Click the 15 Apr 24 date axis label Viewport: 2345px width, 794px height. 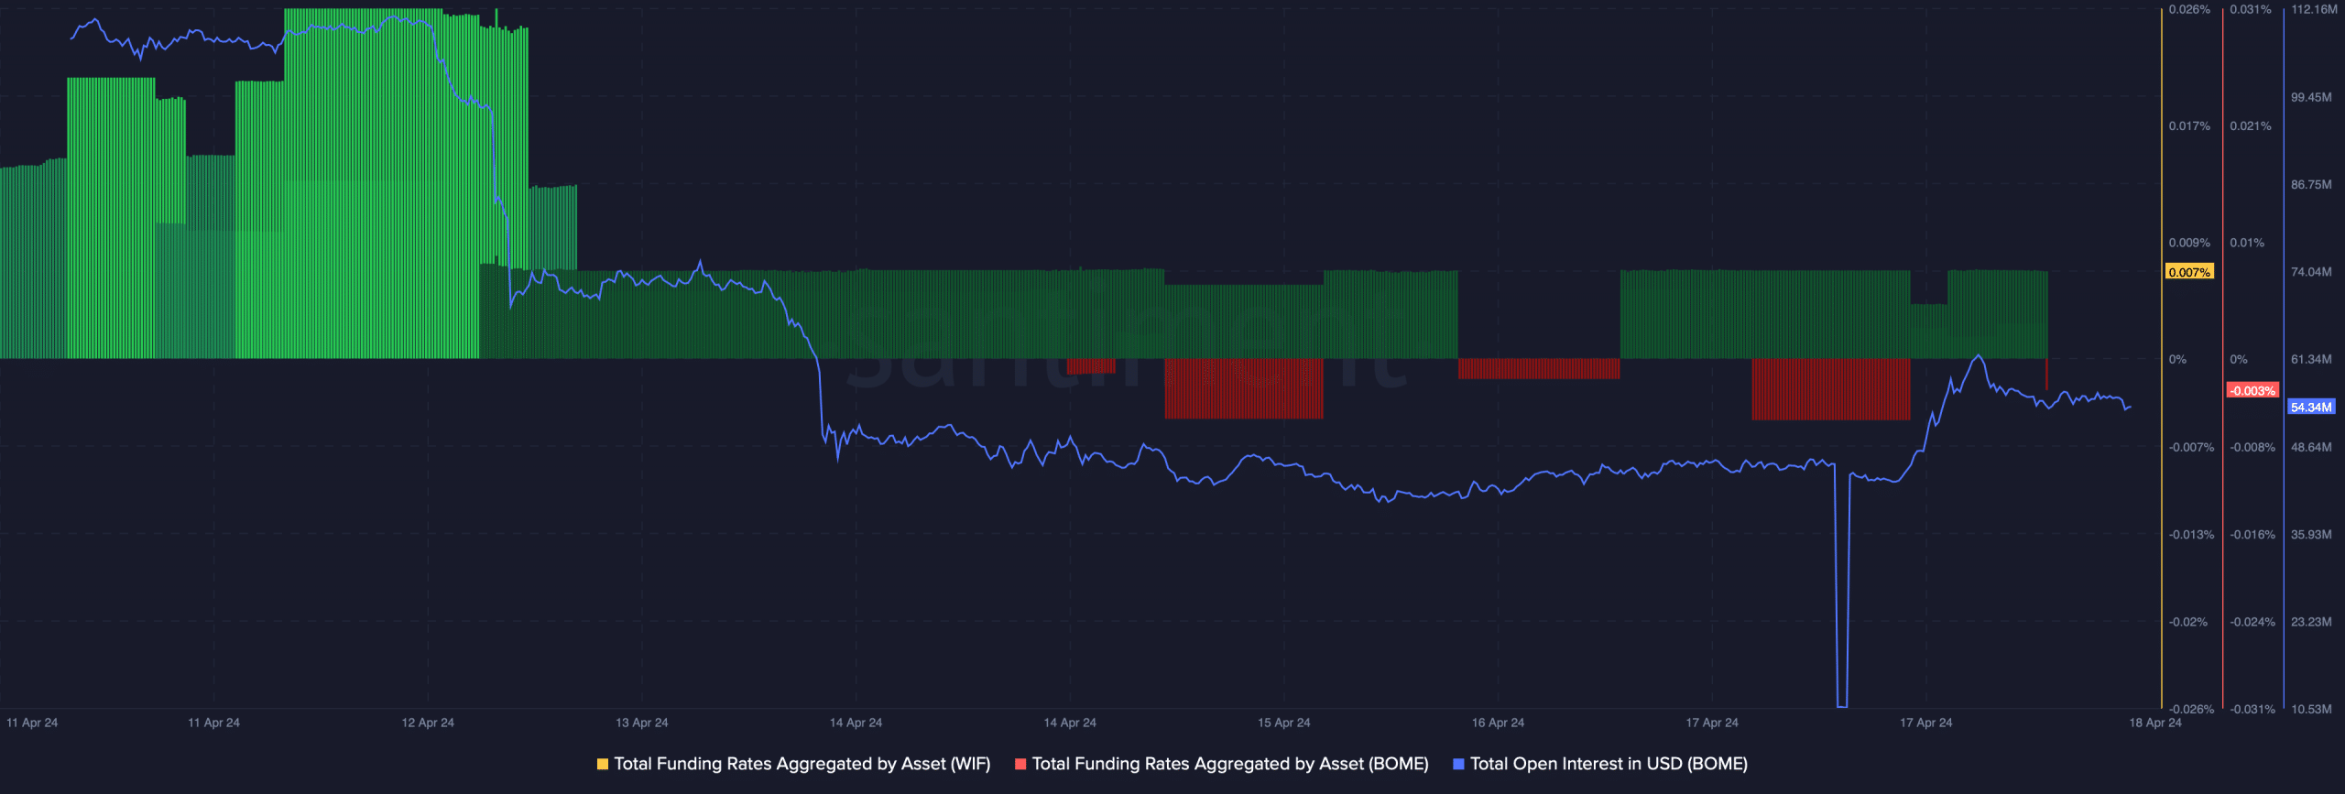pos(1283,723)
